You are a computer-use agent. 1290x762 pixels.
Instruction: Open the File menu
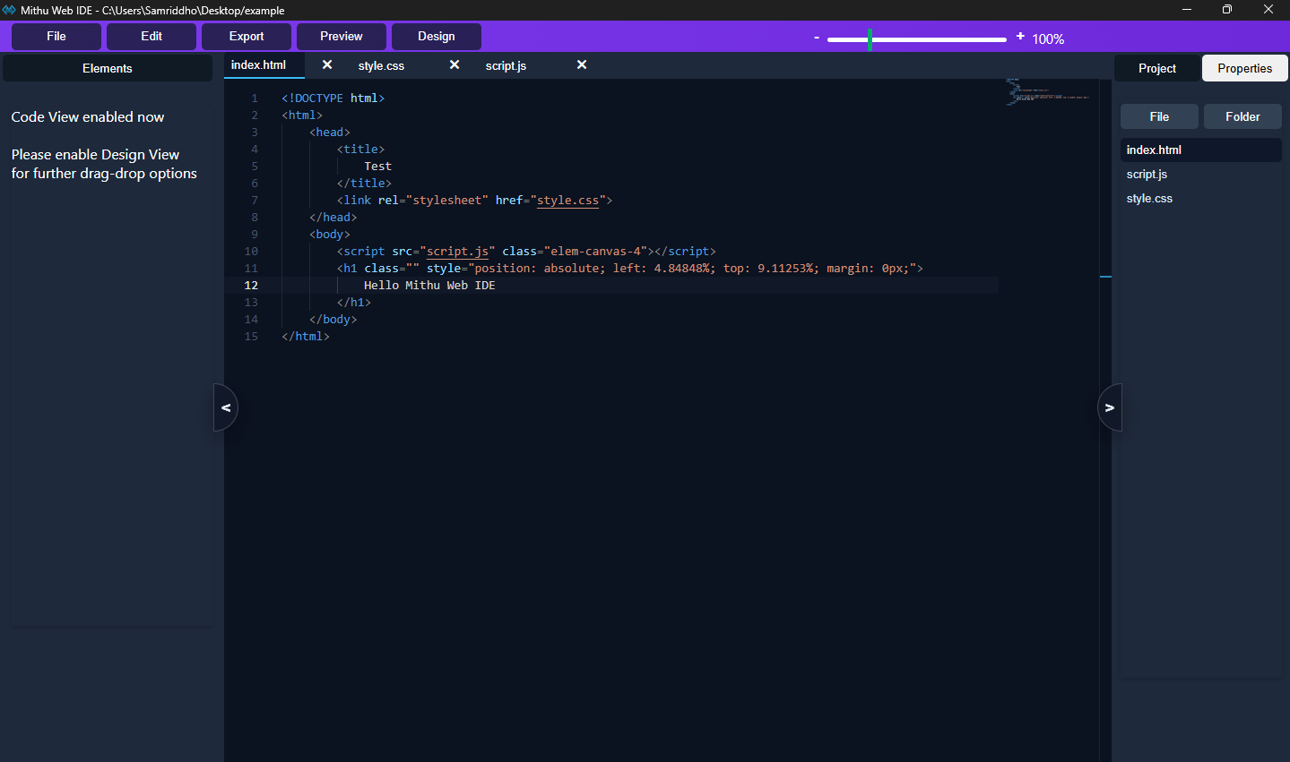click(x=56, y=37)
